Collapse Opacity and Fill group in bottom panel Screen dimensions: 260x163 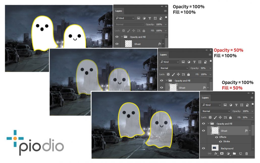[x=209, y=124]
